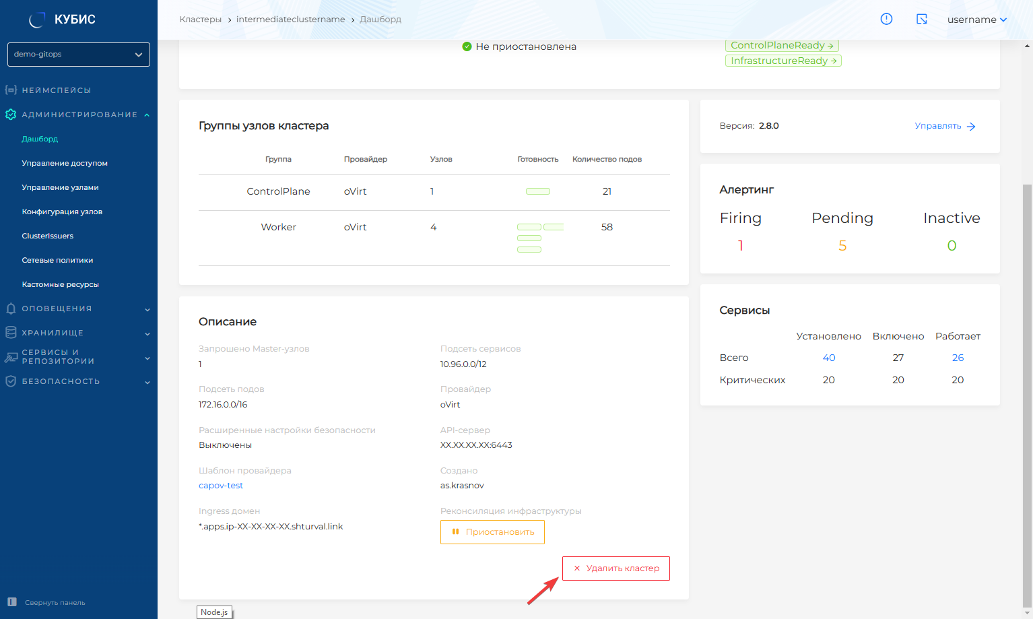Viewport: 1033px width, 619px height.
Task: Open the username account menu
Action: [976, 20]
